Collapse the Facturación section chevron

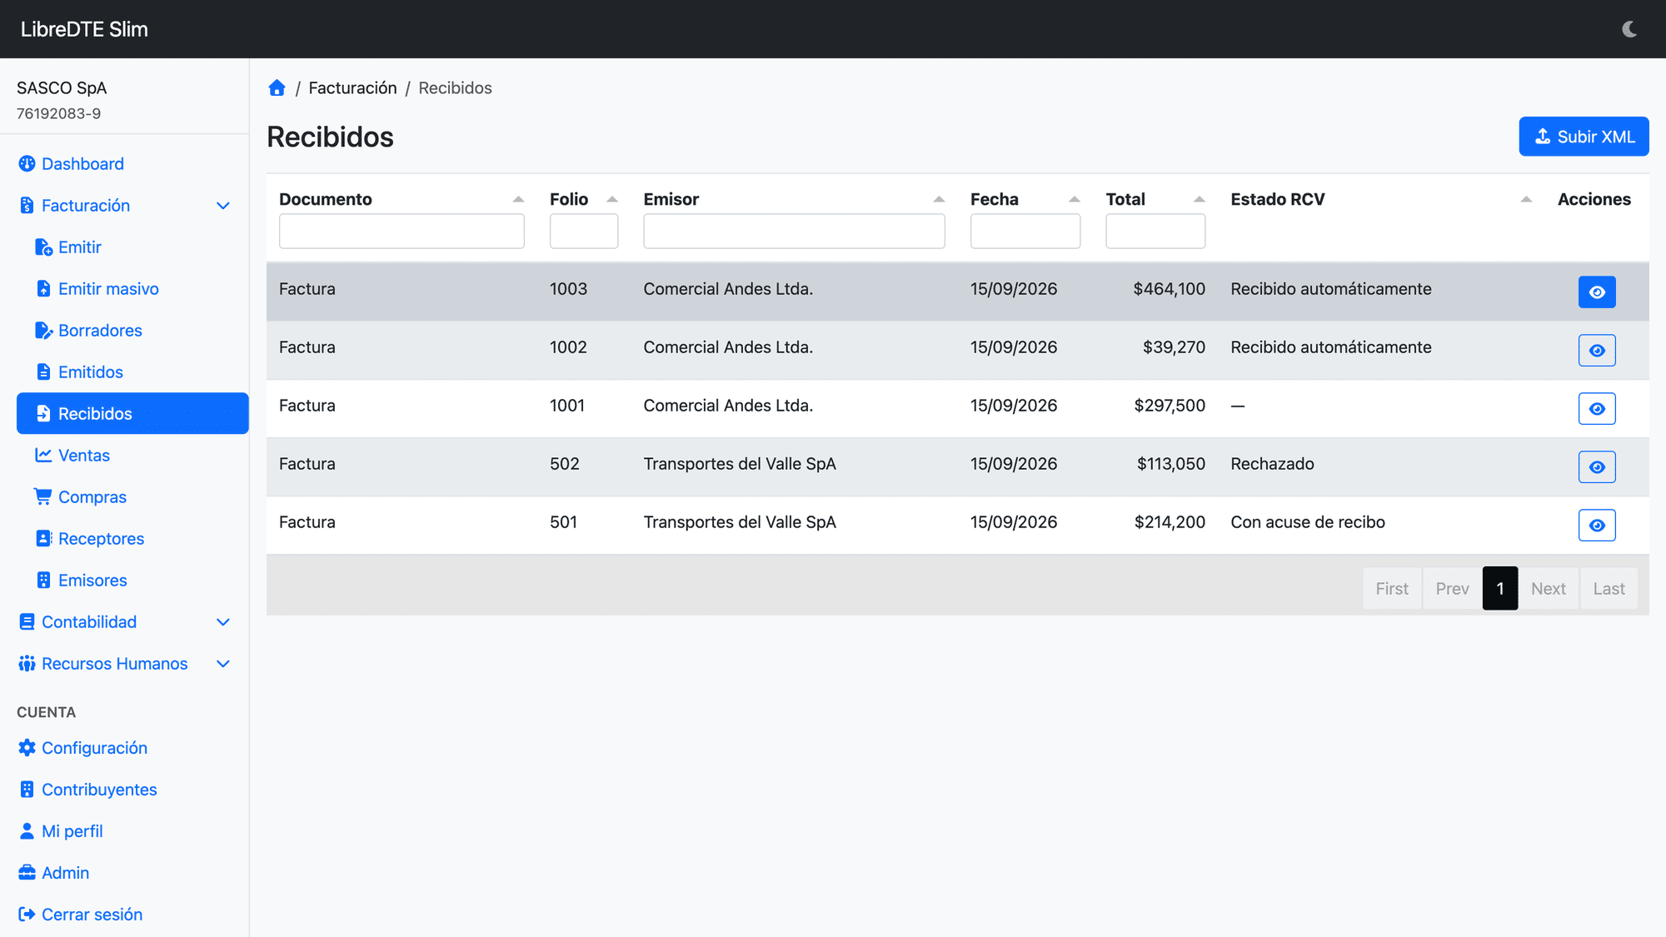click(x=222, y=206)
